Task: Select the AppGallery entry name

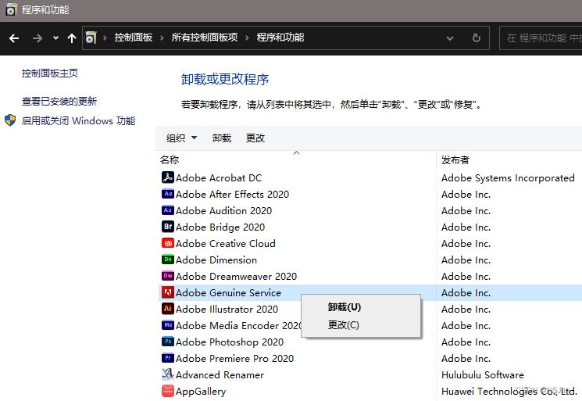Action: (201, 392)
